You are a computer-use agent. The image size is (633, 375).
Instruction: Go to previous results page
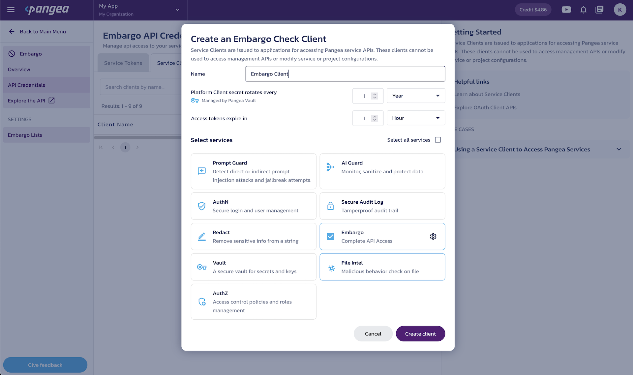pos(113,147)
